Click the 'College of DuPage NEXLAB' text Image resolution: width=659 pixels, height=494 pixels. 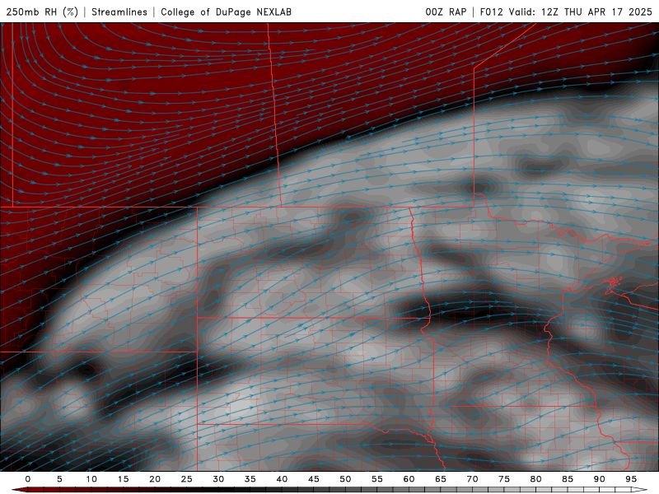click(x=226, y=12)
